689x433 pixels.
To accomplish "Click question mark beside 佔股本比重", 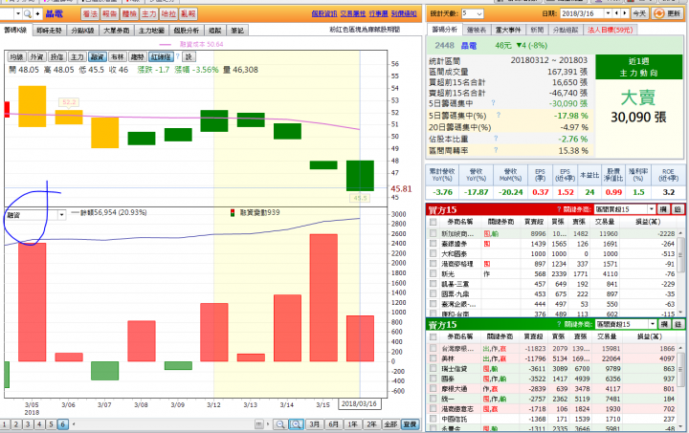I will click(496, 139).
